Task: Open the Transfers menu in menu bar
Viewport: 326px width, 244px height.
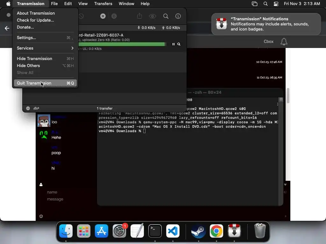Action: [103, 3]
